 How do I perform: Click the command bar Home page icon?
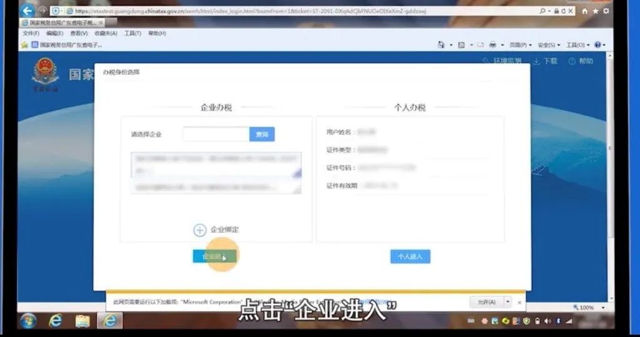tap(441, 45)
